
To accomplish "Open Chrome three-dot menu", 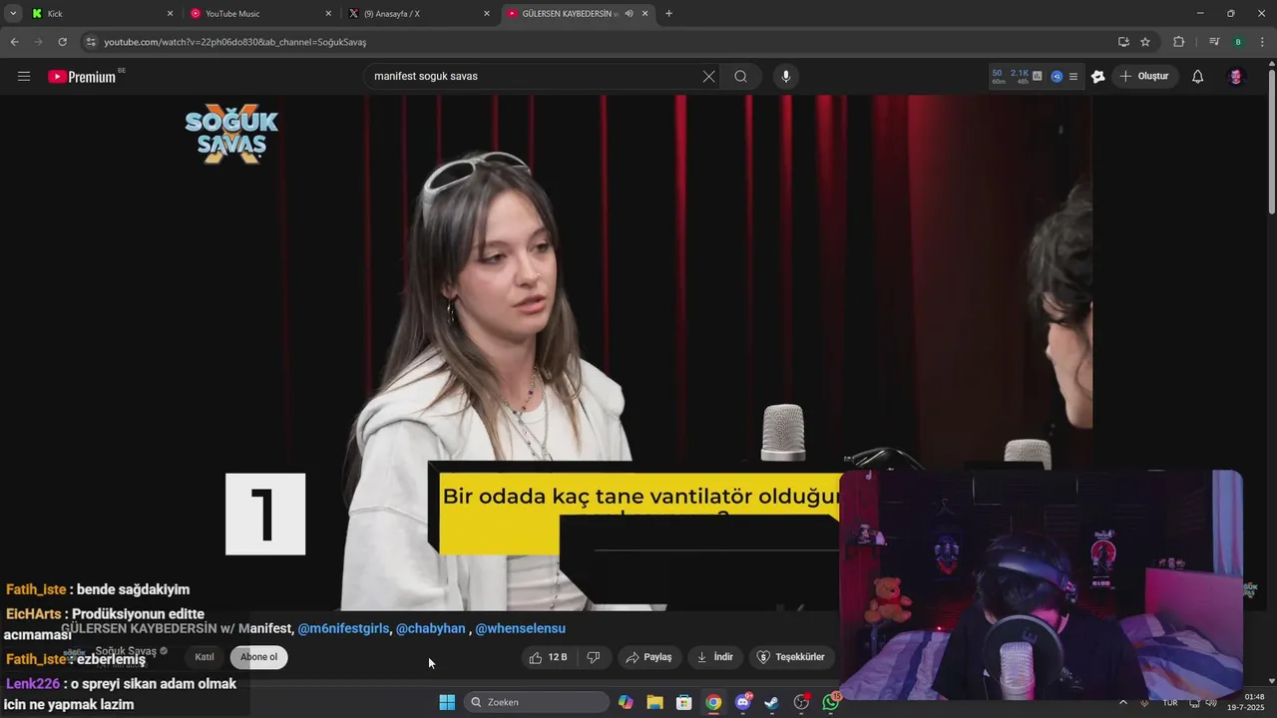I will [x=1262, y=42].
